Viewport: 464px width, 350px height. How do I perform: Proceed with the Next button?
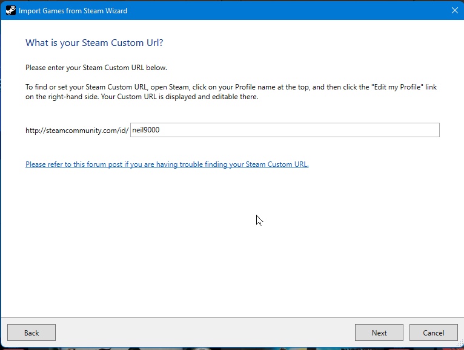pos(379,332)
